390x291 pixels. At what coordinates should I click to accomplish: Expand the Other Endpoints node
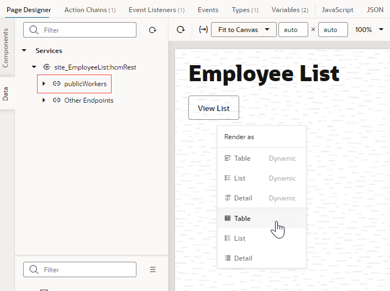[x=44, y=100]
